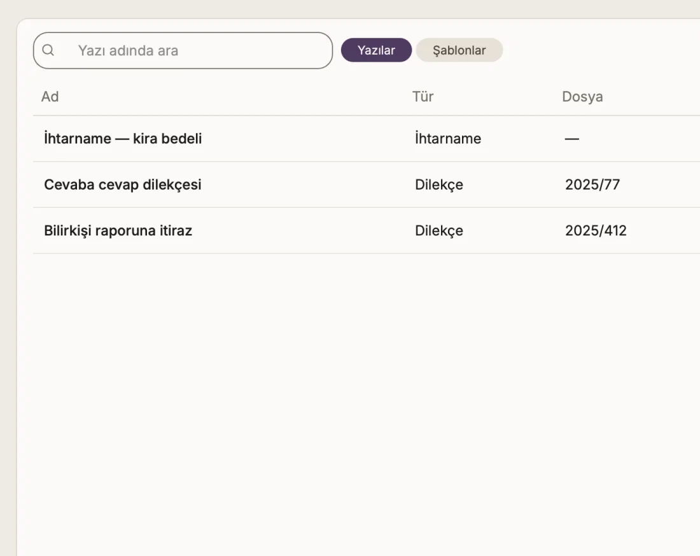Screen dimensions: 700x556
Task: Sort by the Ad column header
Action: tap(50, 97)
